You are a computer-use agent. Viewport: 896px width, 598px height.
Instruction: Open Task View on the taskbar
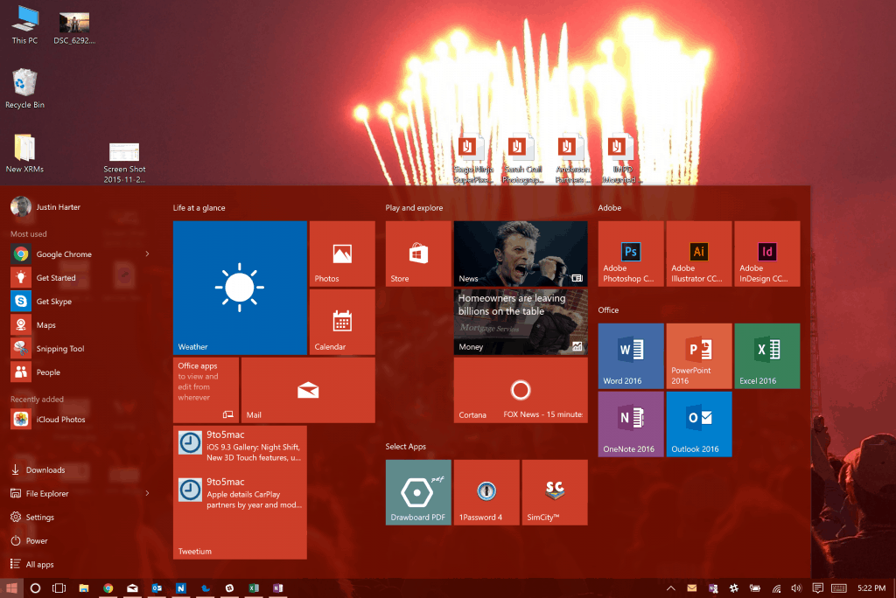click(59, 588)
